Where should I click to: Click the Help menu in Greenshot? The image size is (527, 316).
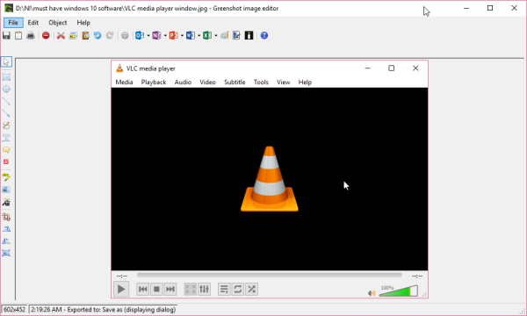(83, 23)
